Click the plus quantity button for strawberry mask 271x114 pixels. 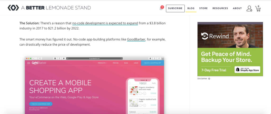point(145,93)
